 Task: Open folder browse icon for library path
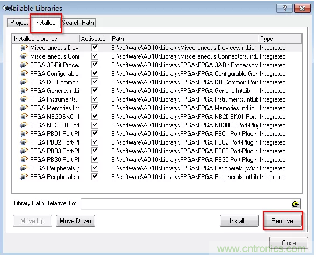pos(296,204)
